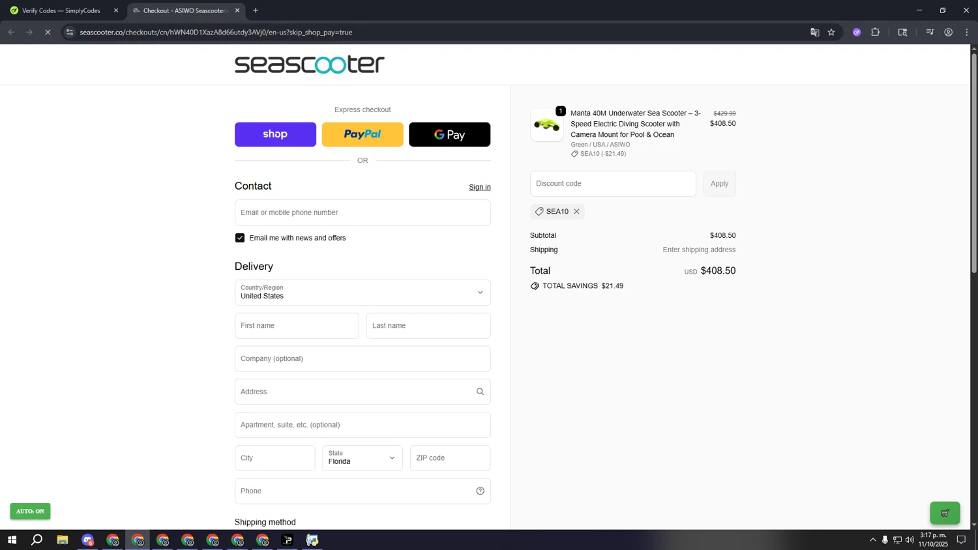Viewport: 978px width, 550px height.
Task: Switch to Checkout - ASIWO Seascooter tab
Action: [x=185, y=10]
